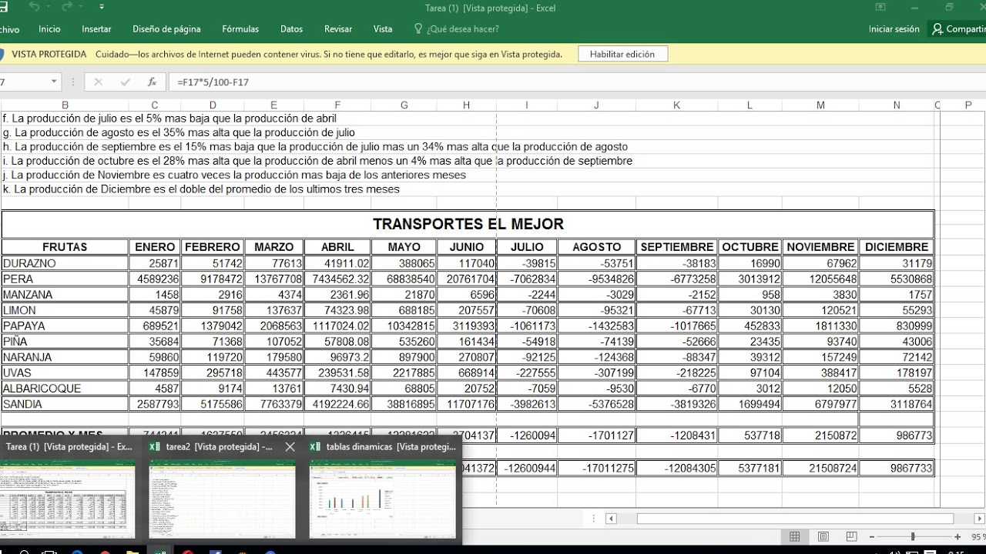Click PAPAYA's NOVIEMBRE value 1811330
This screenshot has width=986, height=554.
click(x=820, y=325)
